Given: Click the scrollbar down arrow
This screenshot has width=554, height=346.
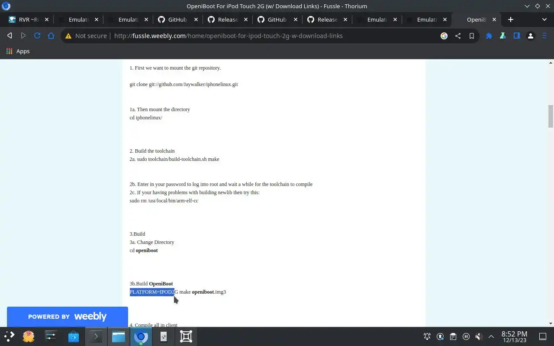Looking at the screenshot, I should point(551,324).
